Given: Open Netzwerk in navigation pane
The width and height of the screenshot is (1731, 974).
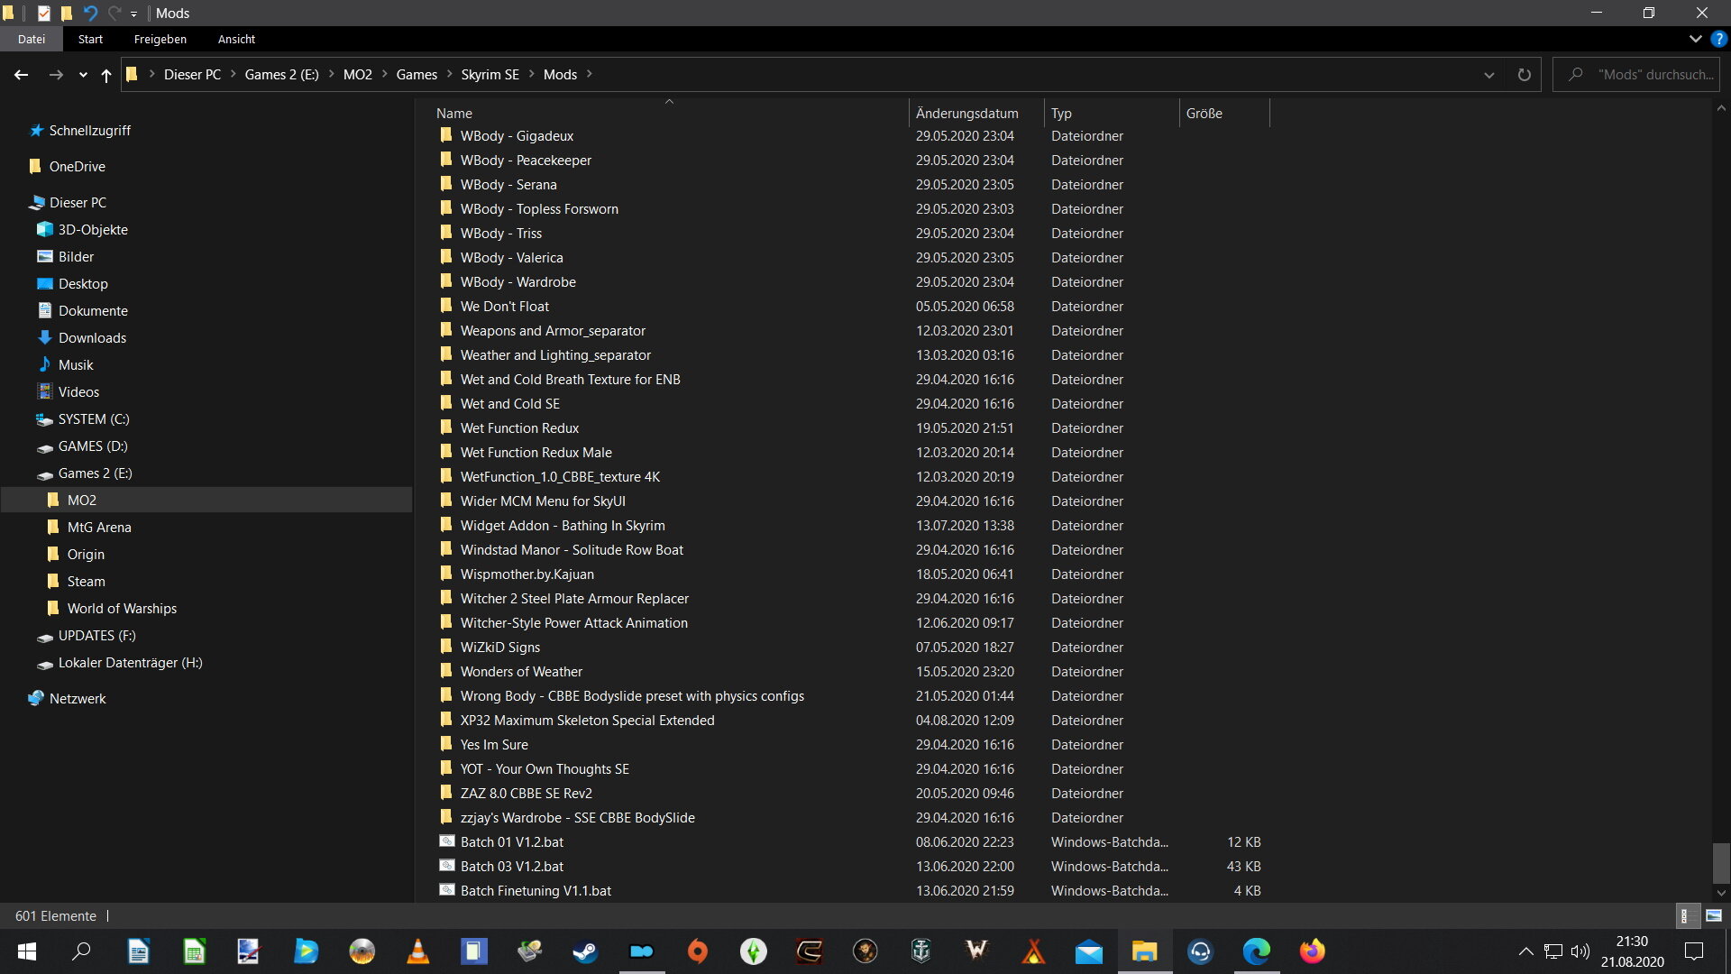Looking at the screenshot, I should click(x=77, y=699).
